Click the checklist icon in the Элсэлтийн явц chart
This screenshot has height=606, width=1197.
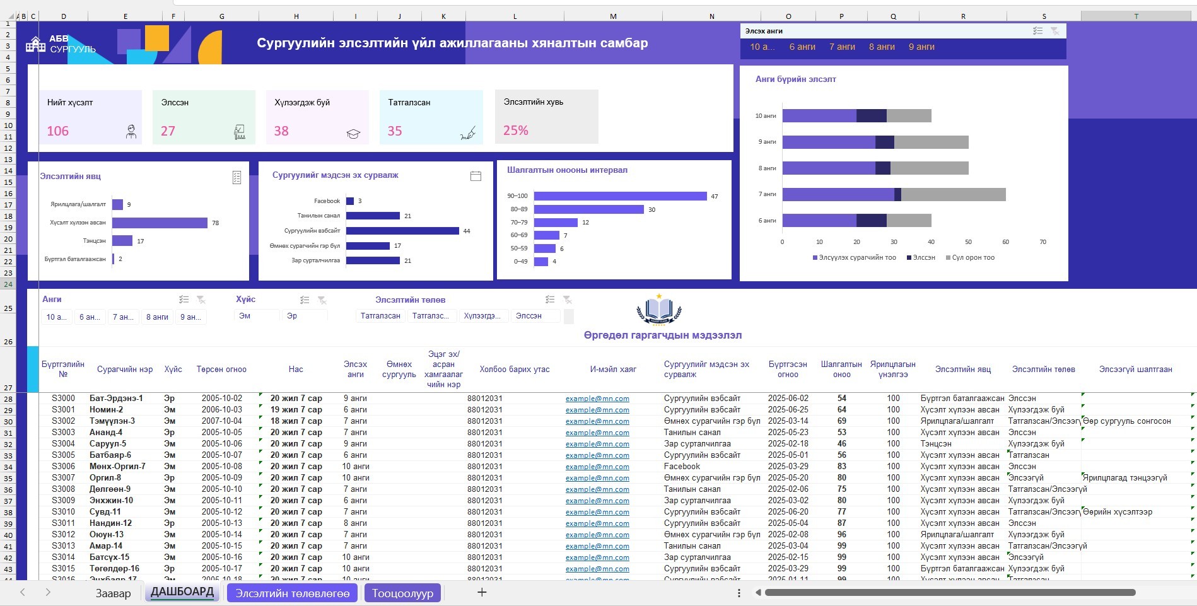(236, 177)
